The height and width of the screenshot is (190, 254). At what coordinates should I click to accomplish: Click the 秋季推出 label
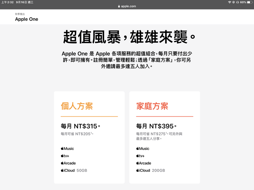pyautogui.click(x=20, y=14)
